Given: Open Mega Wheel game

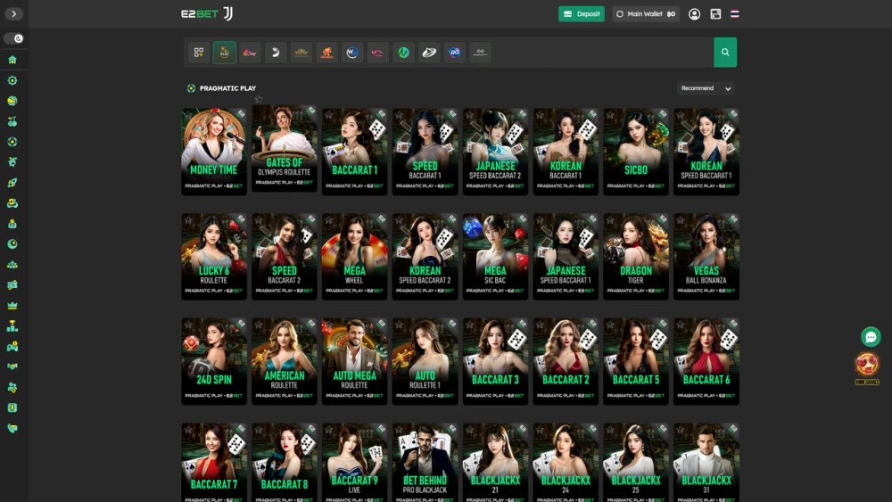Looking at the screenshot, I should click(354, 257).
